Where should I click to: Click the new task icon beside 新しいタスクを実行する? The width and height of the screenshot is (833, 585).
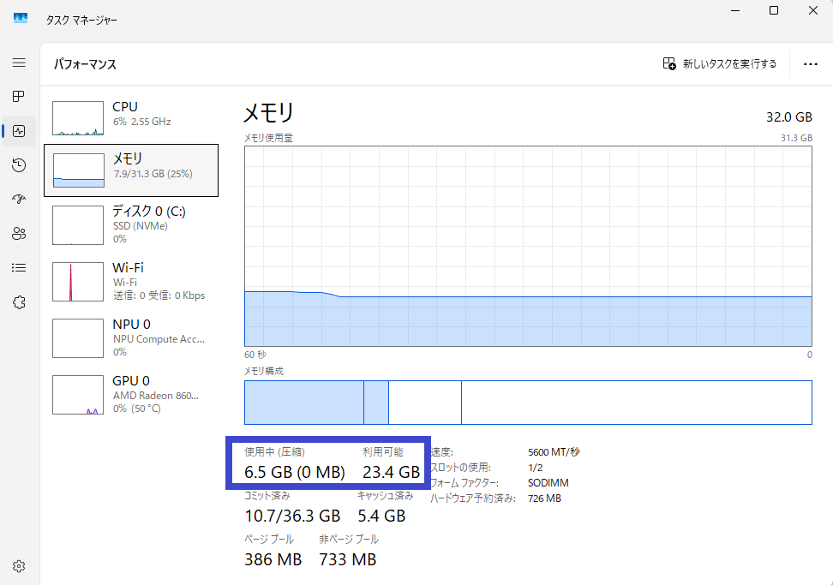coord(669,63)
